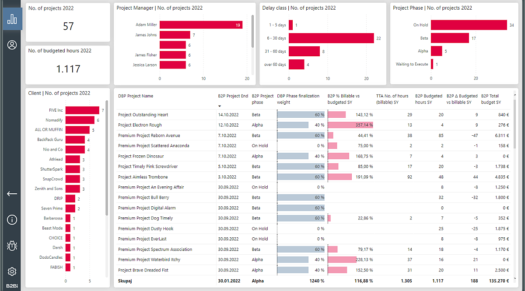
Task: Open the user profile icon
Action: pyautogui.click(x=12, y=45)
